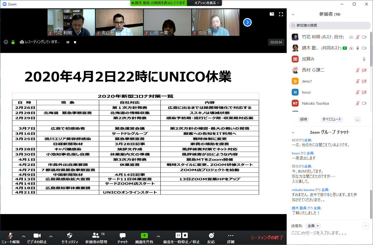Click video icon for Natsuko Tsuchiya
This screenshot has width=373, height=245.
[364, 103]
